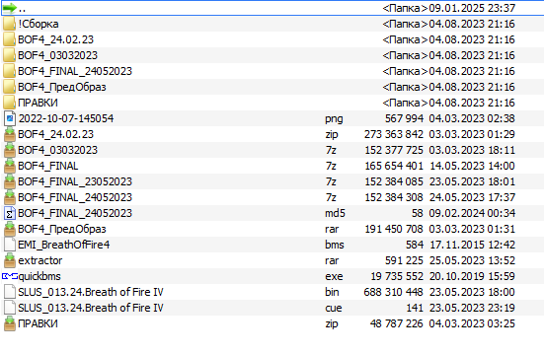Click size value 273 363 842
This screenshot has width=544, height=355.
394,134
